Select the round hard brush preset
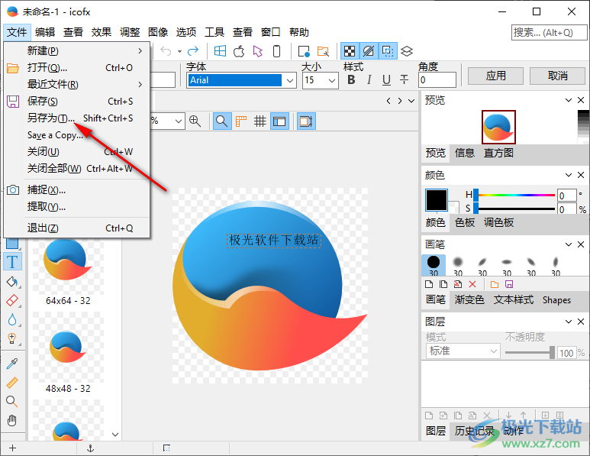 (434, 265)
